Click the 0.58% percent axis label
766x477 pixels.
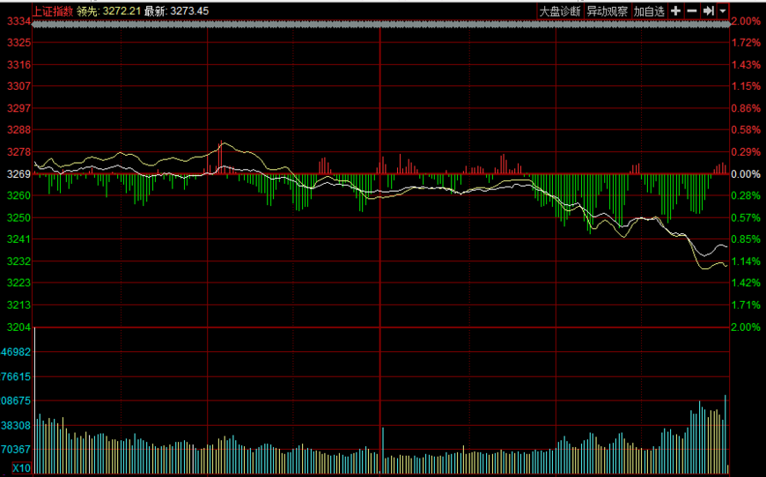[x=746, y=130]
